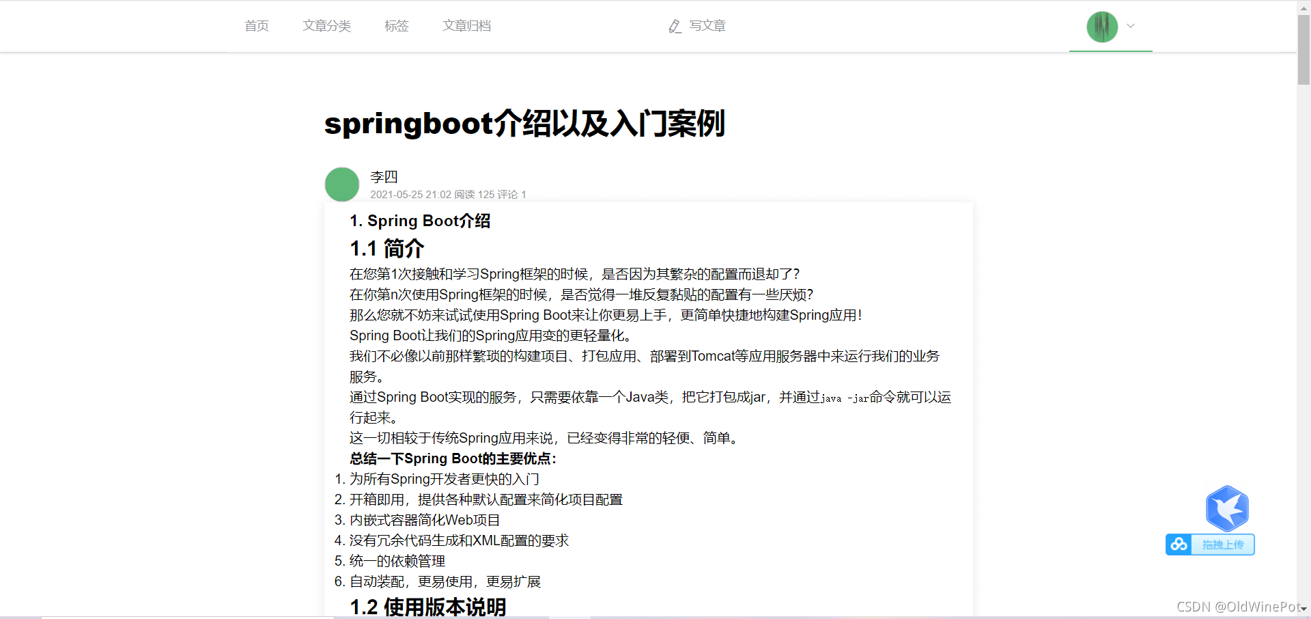Go to 文章分类 menu item
This screenshot has width=1311, height=619.
326,26
